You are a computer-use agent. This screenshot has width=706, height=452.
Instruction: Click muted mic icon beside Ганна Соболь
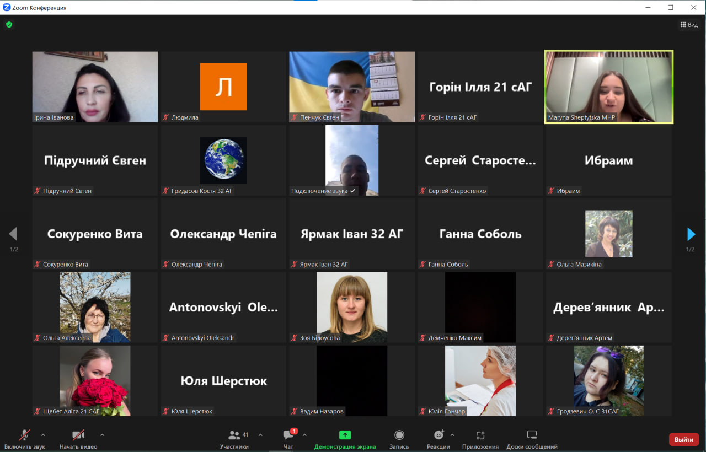[x=423, y=264]
